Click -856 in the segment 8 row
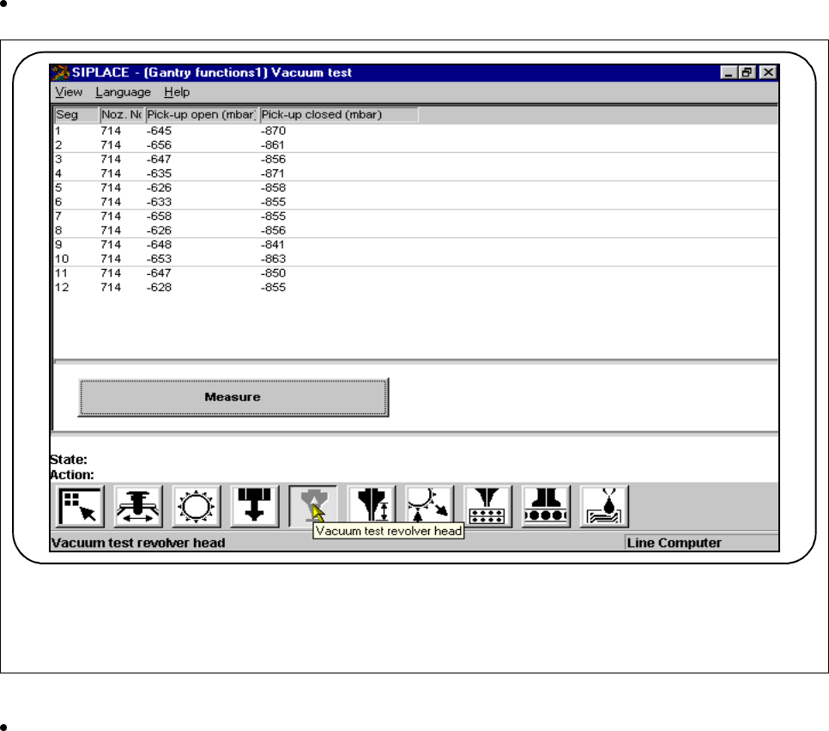 [274, 231]
